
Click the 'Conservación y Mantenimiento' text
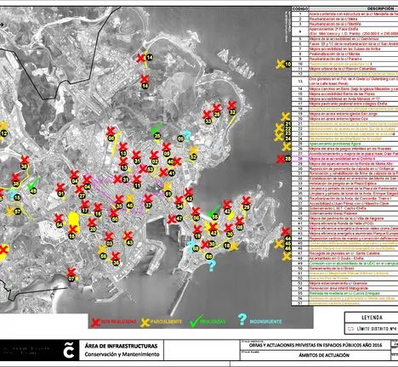[x=122, y=354]
